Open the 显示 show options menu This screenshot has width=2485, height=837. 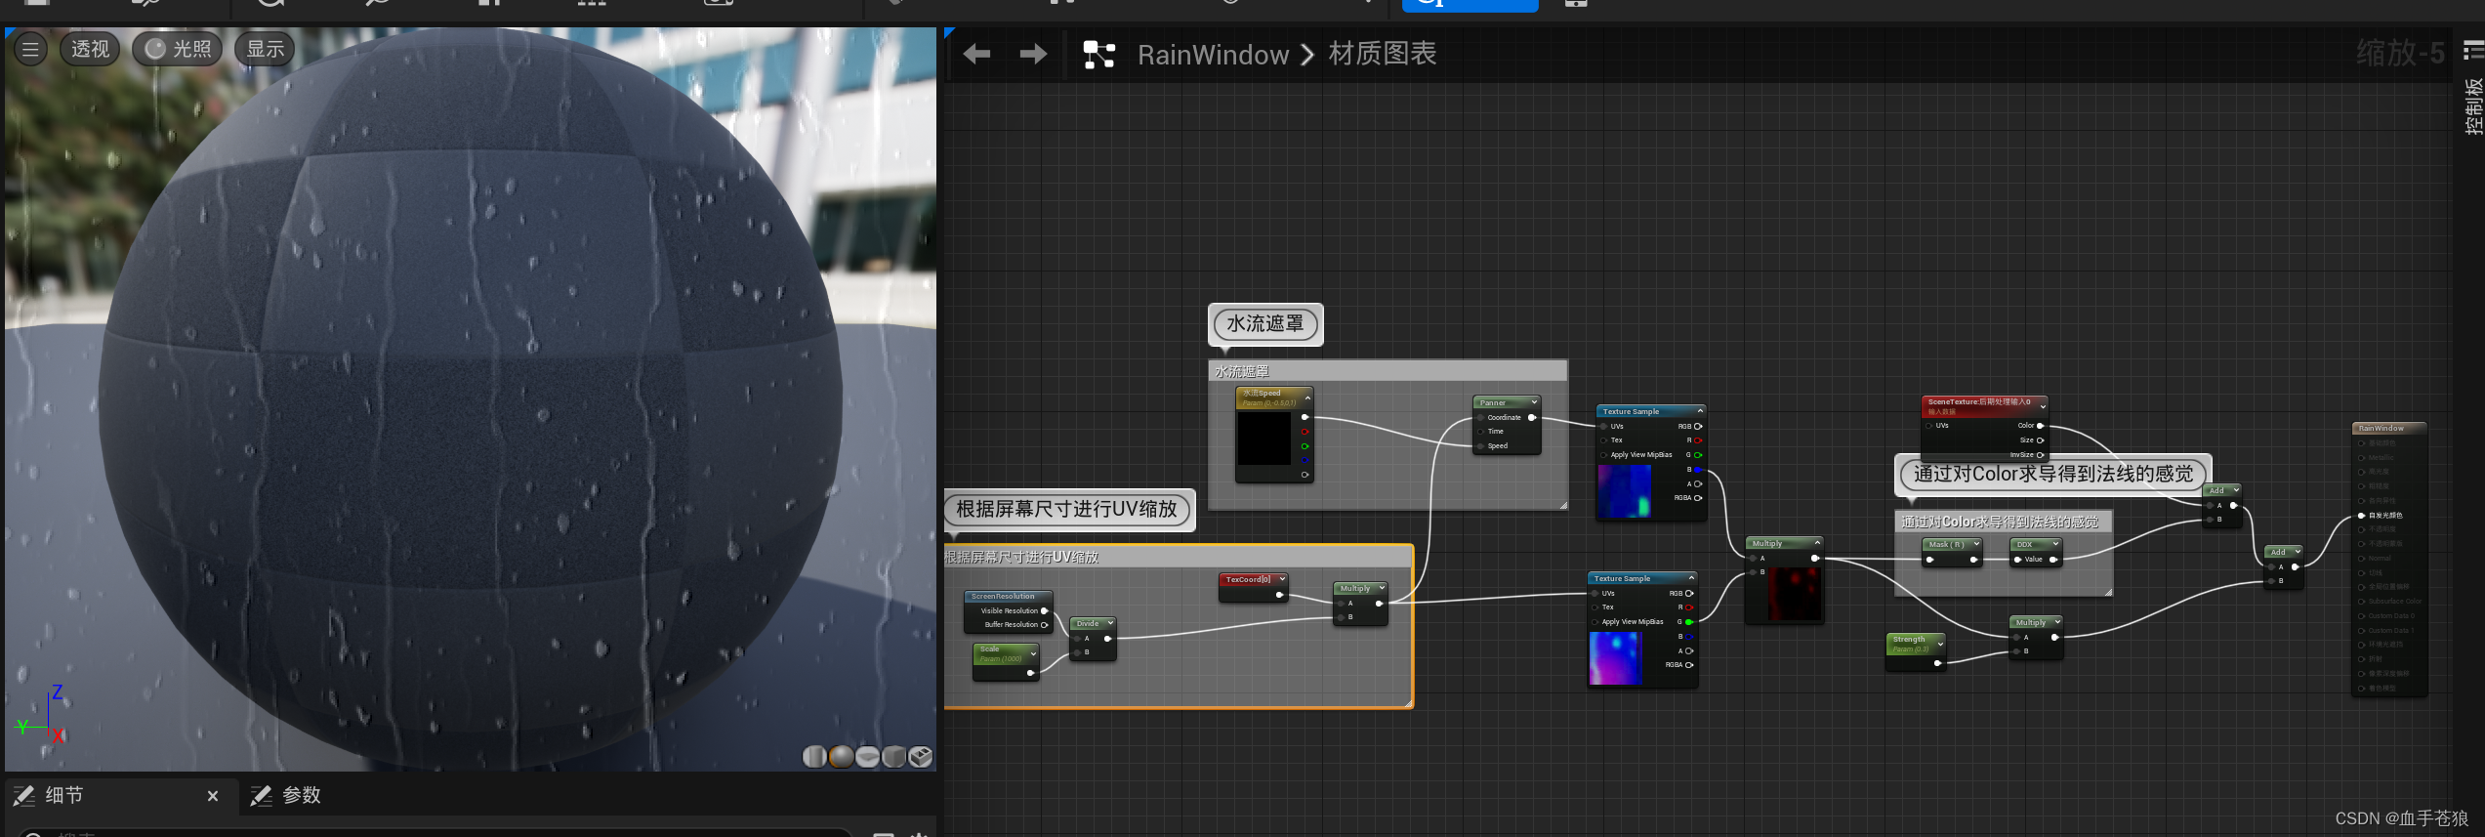tap(265, 49)
